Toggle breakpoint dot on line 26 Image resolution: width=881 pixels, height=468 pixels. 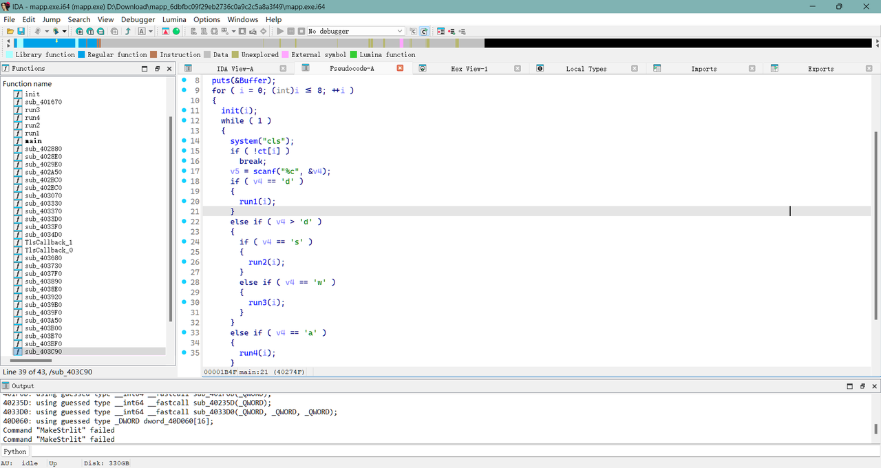tap(184, 262)
